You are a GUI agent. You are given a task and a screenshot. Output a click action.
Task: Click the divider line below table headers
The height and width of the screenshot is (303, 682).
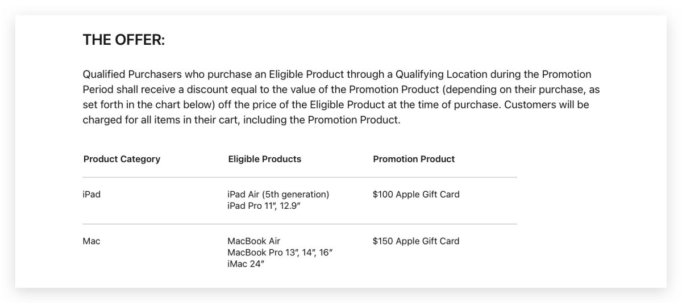tap(300, 178)
